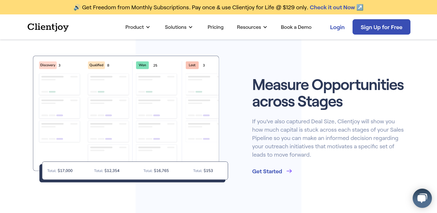Click the Sign Up for Free button
Screen dimensions: 437x213
click(x=381, y=27)
